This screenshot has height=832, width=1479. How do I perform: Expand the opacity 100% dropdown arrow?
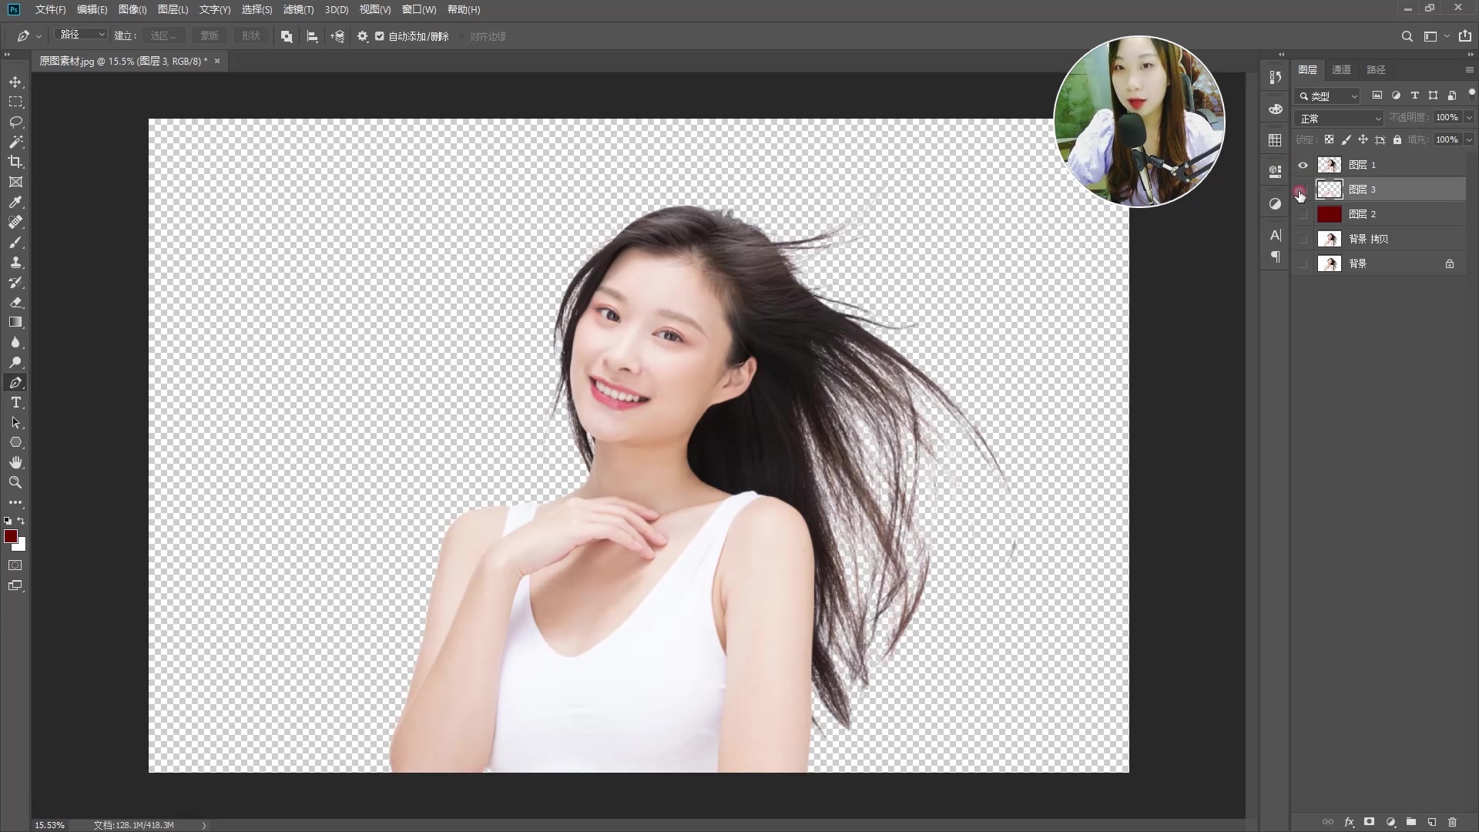[x=1469, y=118]
